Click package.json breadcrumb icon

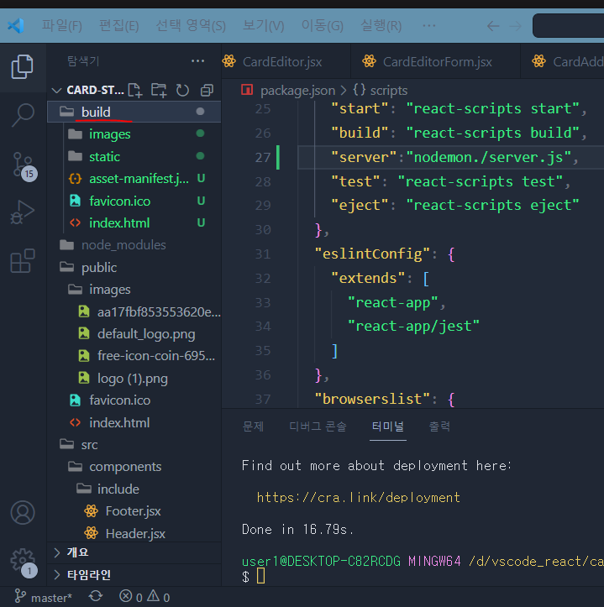click(247, 90)
